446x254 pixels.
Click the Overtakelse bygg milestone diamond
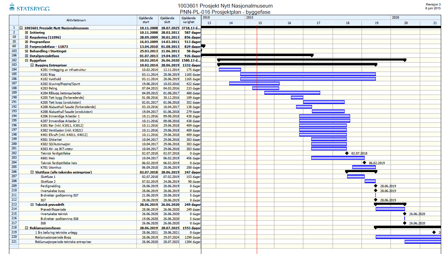[376, 191]
